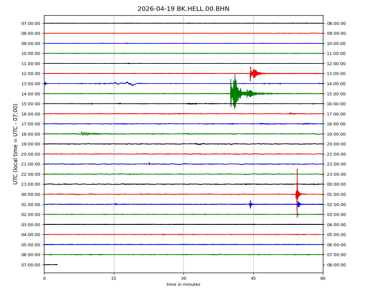The height and width of the screenshot is (303, 367).
Task: Click the 15:00:00 local time label on right axis
Action: 336,94
